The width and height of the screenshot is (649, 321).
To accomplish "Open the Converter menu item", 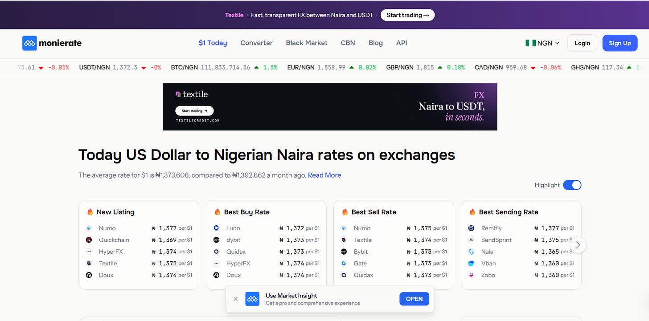I will 256,43.
